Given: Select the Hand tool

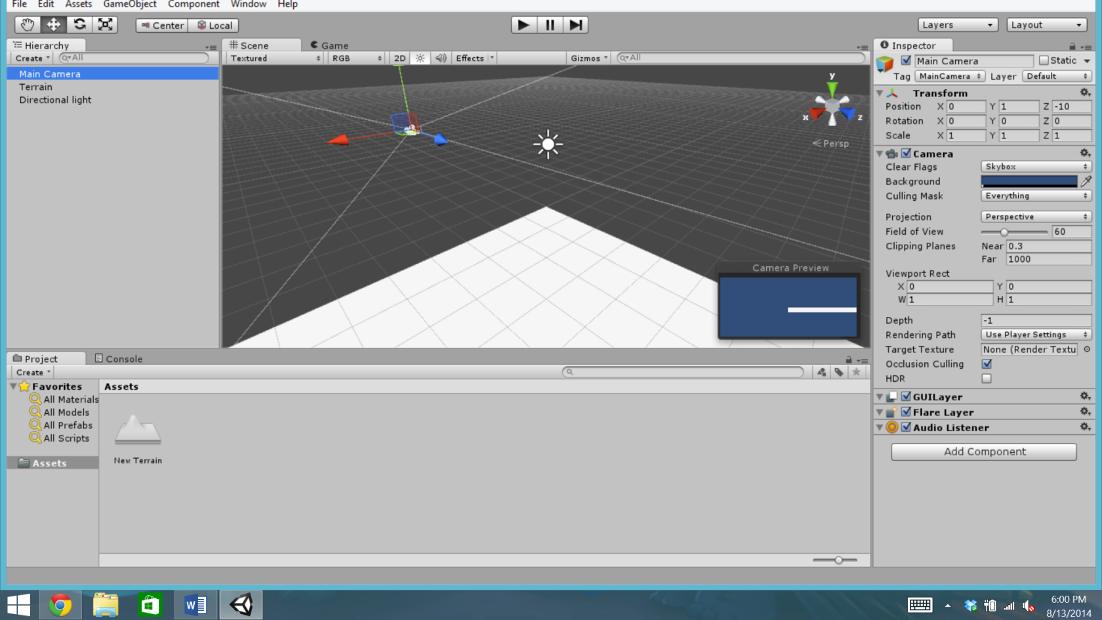Looking at the screenshot, I should (x=28, y=25).
